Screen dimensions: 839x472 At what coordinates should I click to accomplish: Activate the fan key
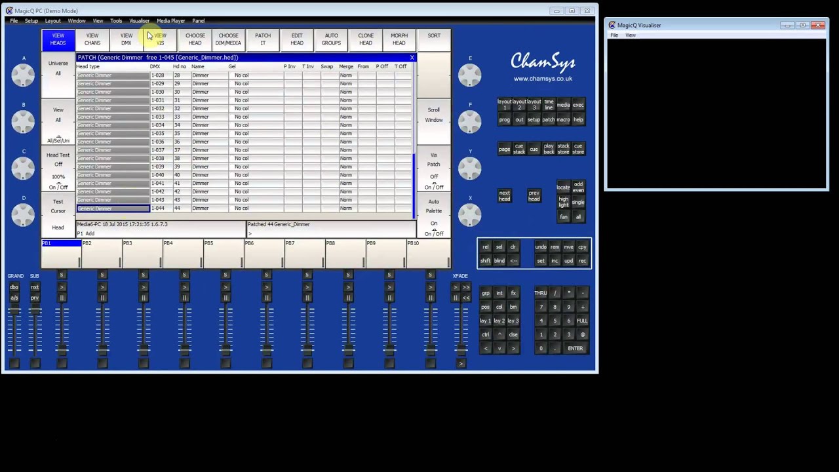[x=563, y=217]
